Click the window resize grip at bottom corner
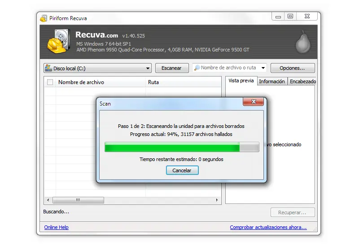Image resolution: width=359 pixels, height=246 pixels. pyautogui.click(x=315, y=229)
